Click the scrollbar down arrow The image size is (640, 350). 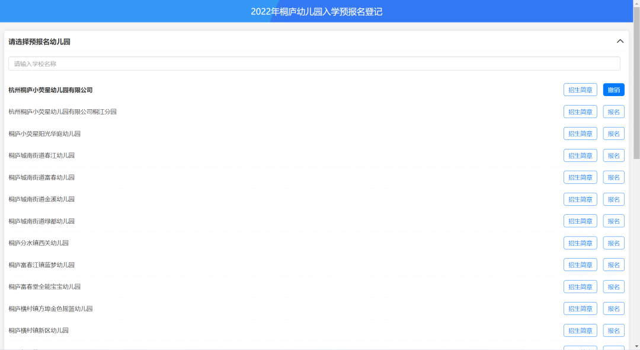pyautogui.click(x=636, y=345)
